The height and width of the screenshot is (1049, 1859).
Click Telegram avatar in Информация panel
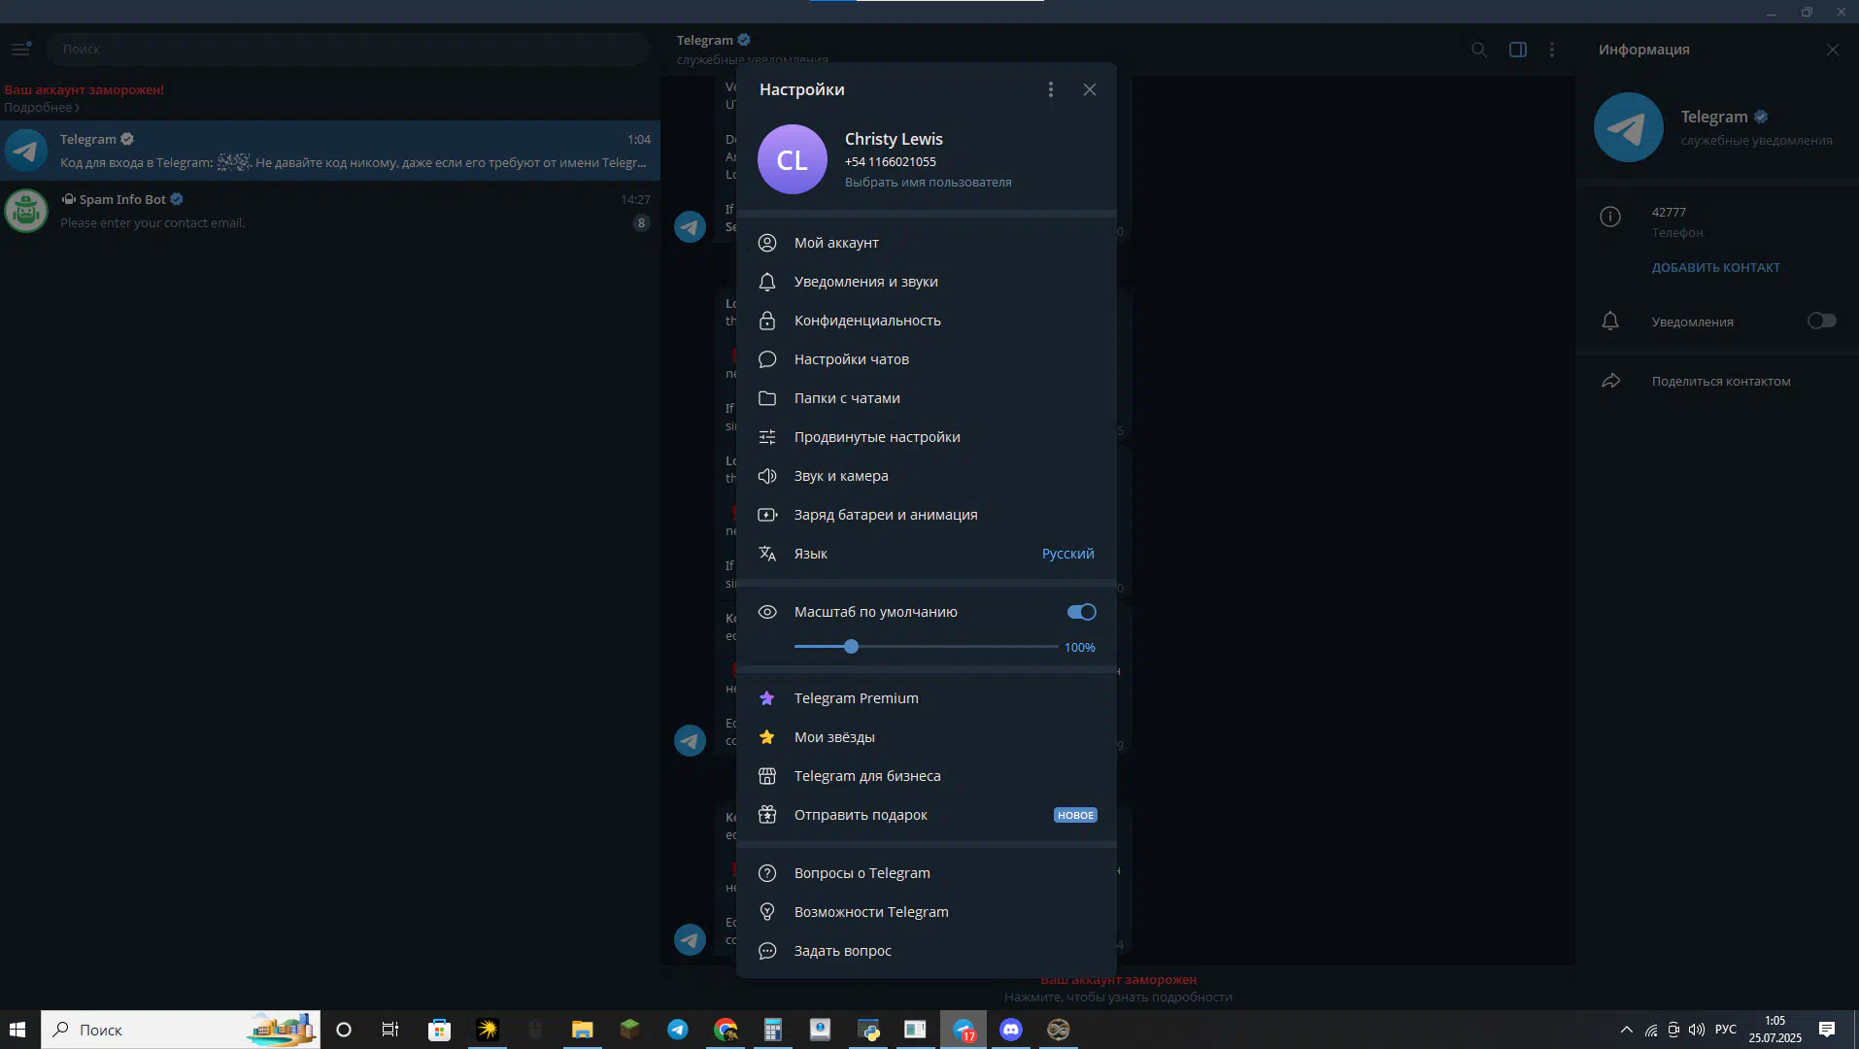(1629, 127)
